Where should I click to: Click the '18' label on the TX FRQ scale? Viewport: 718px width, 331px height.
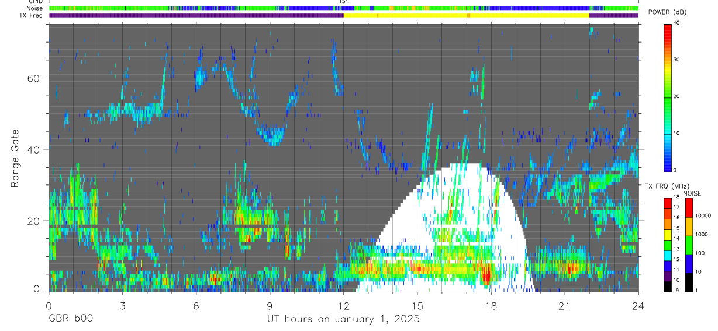pos(677,197)
